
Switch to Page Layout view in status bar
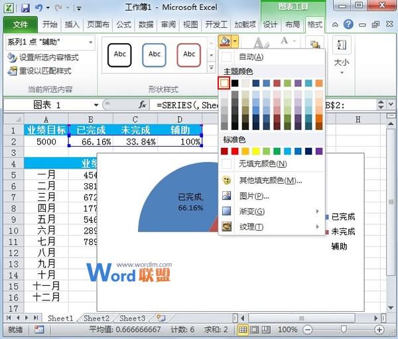255,329
